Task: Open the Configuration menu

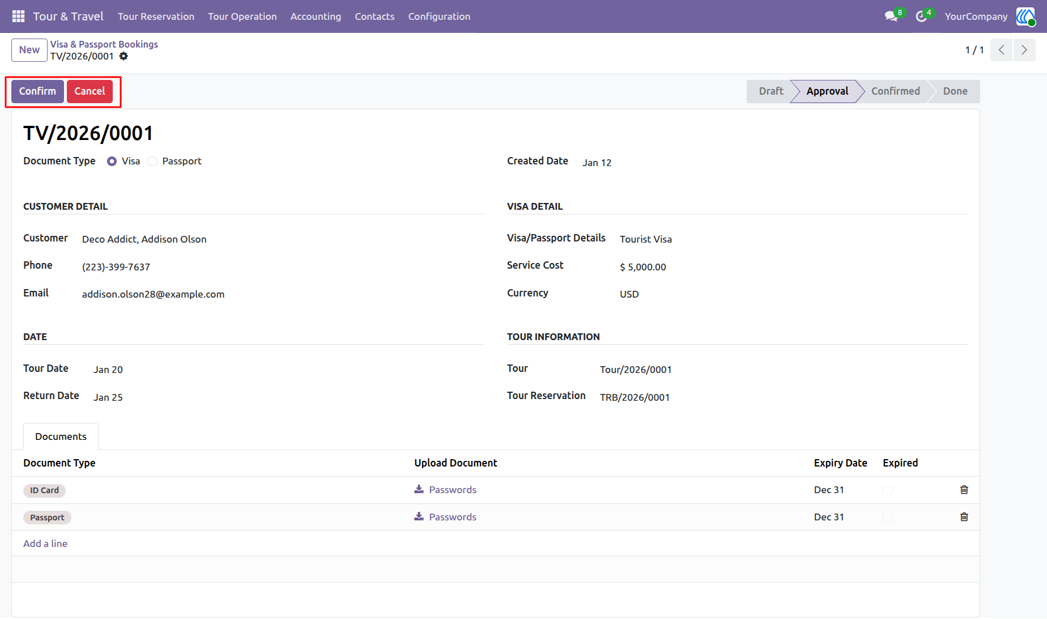Action: tap(439, 16)
